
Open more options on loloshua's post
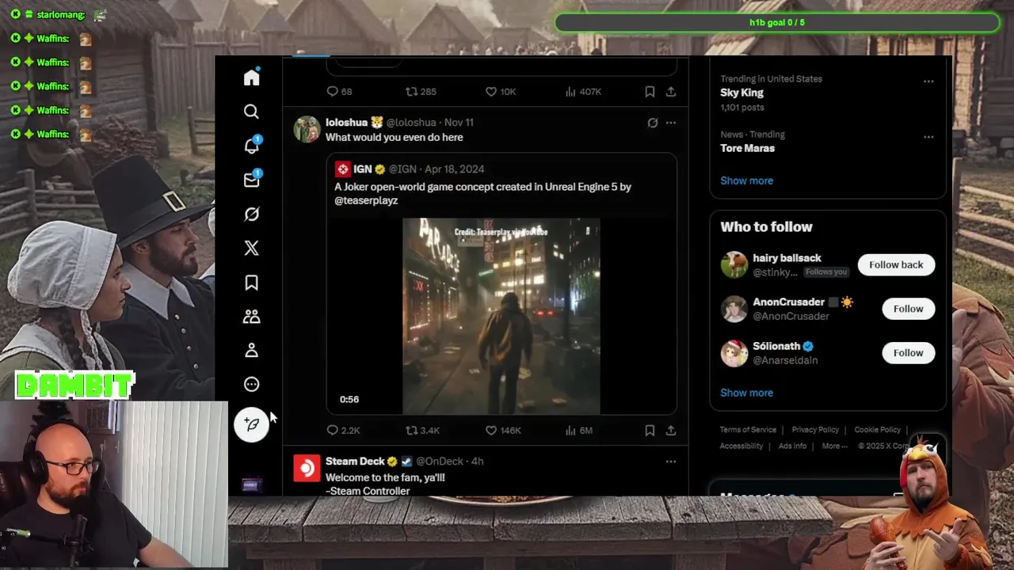(671, 123)
